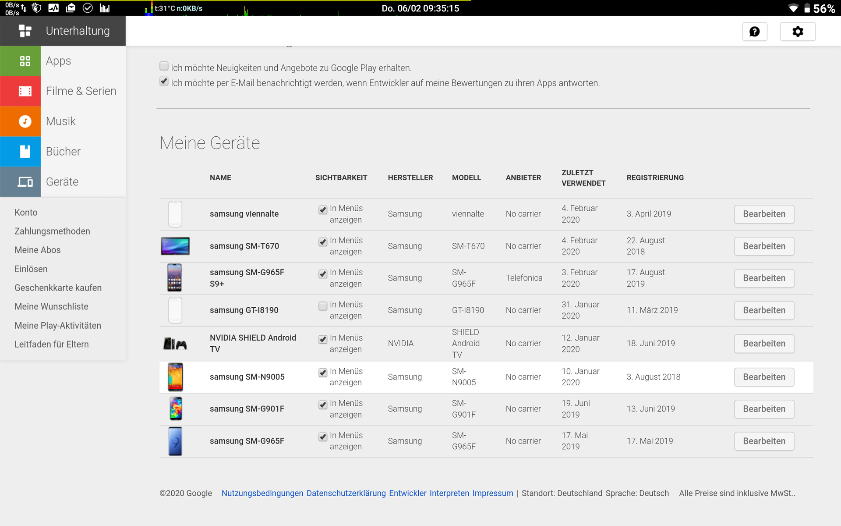Tap the mail notification icon in status bar
Image resolution: width=841 pixels, height=526 pixels.
[x=71, y=8]
